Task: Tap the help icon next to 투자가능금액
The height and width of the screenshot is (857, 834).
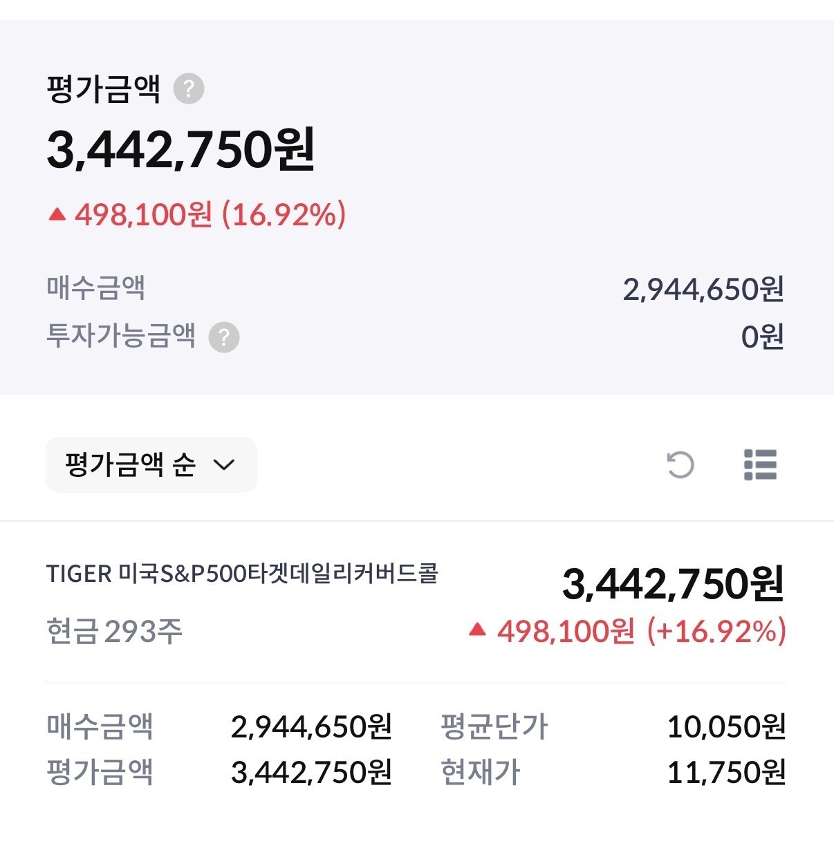Action: click(224, 337)
